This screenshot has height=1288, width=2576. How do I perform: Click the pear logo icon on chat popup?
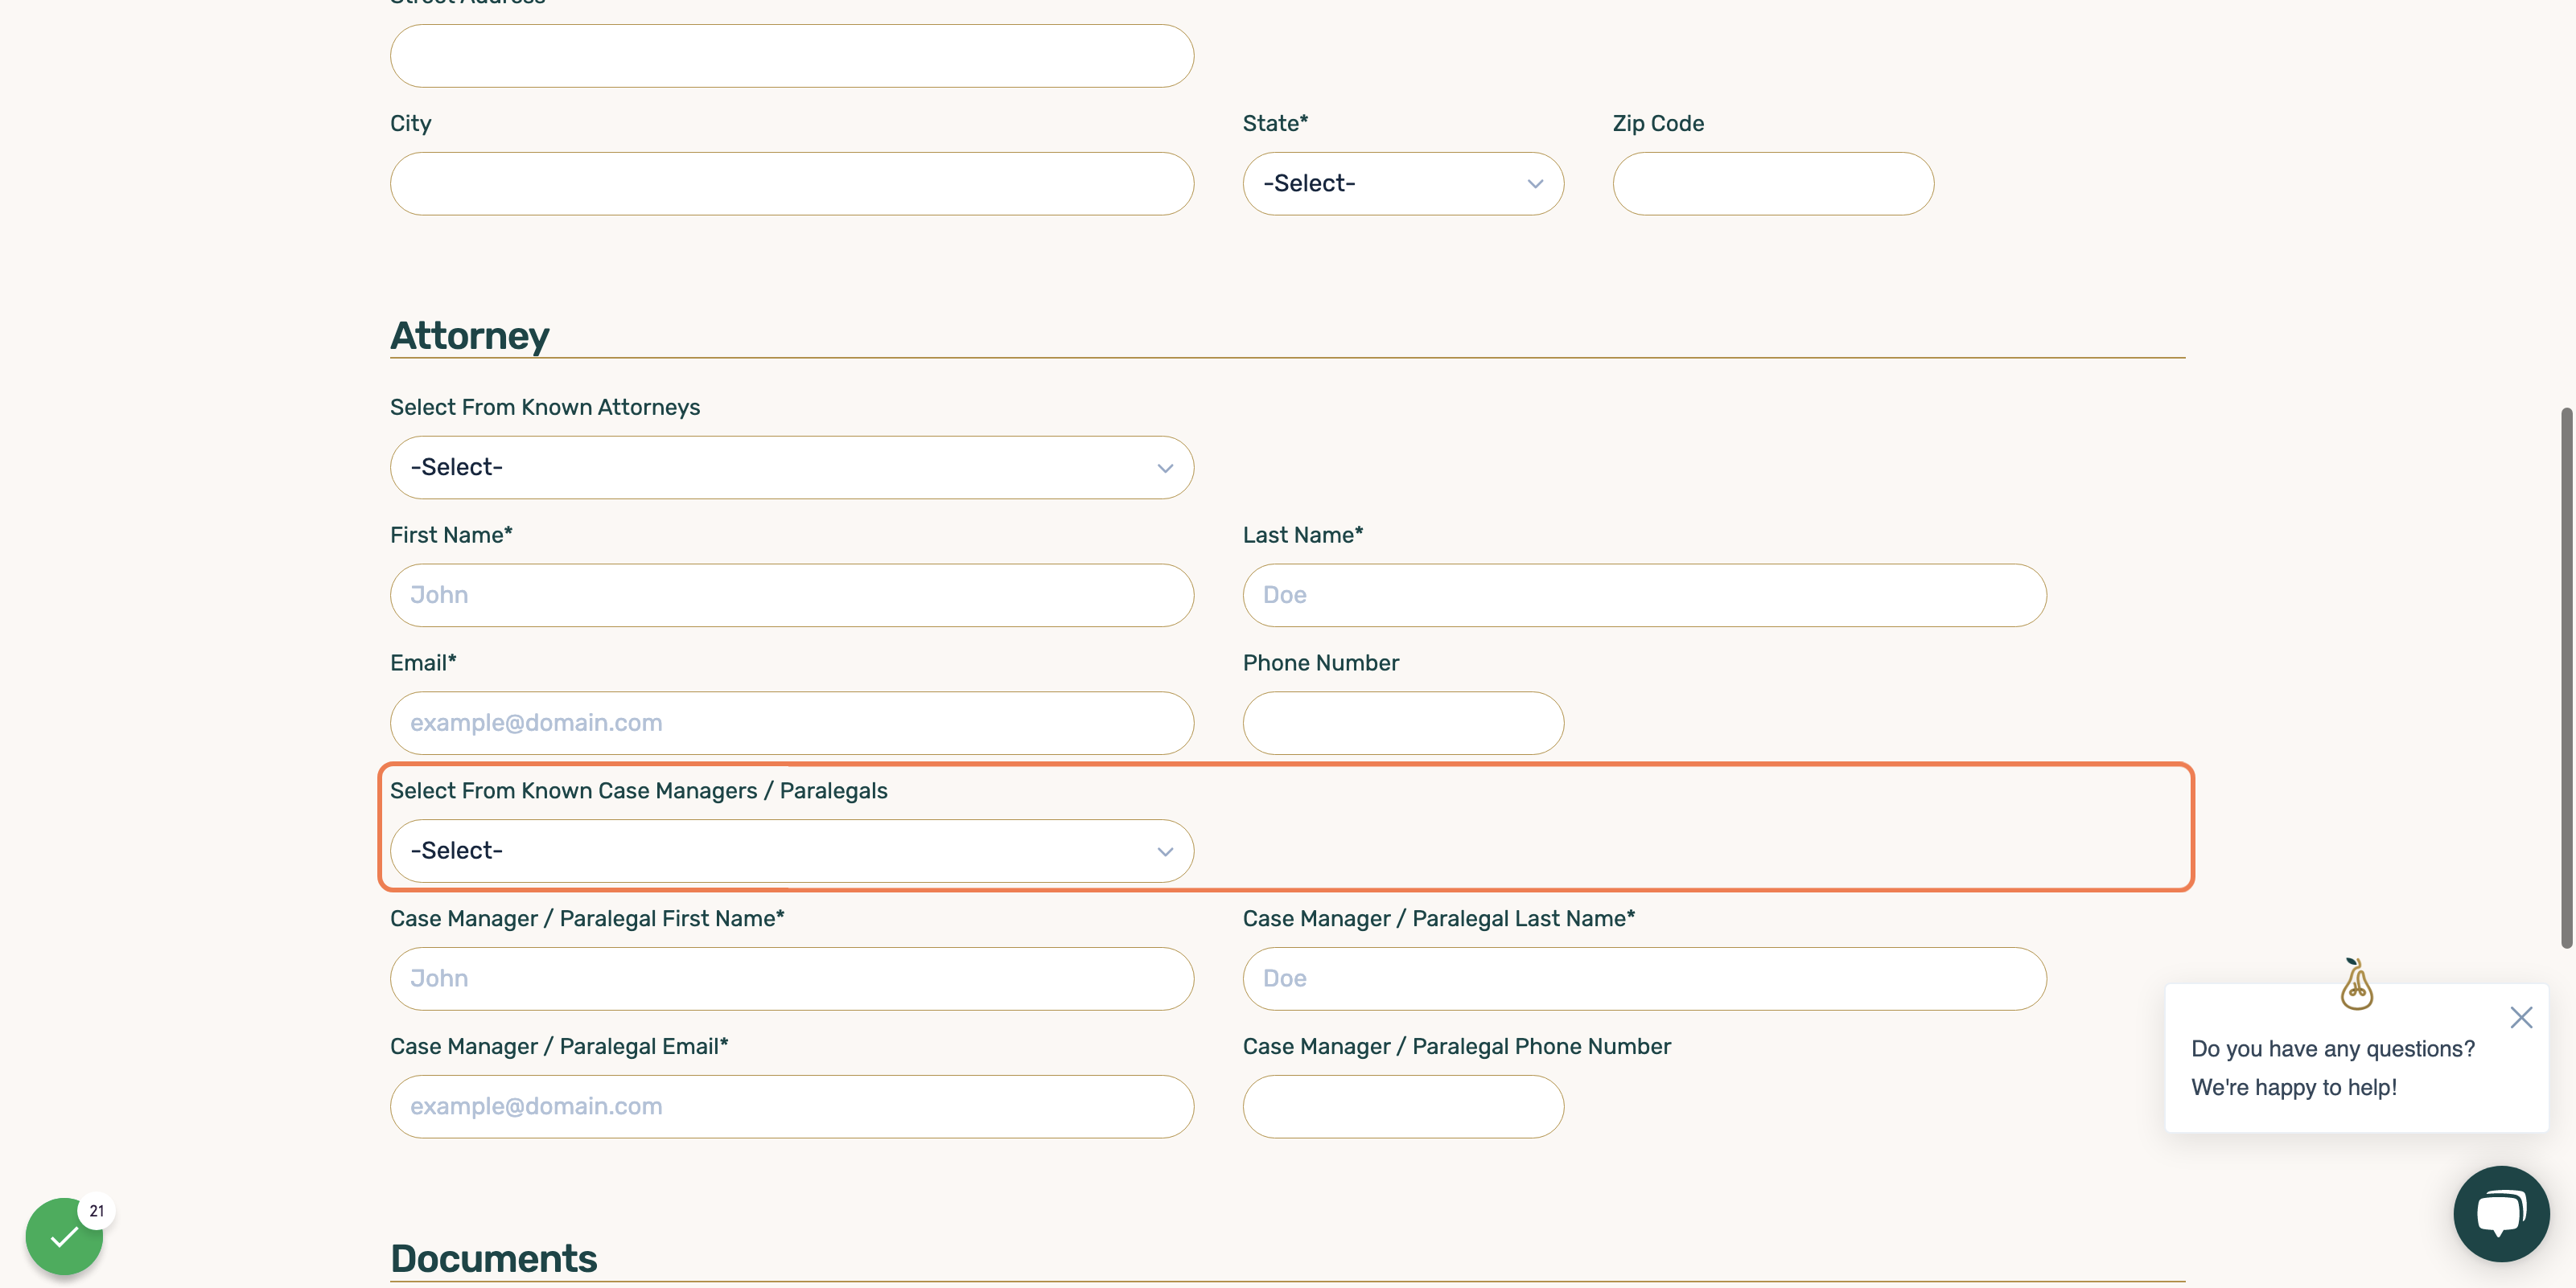tap(2356, 984)
